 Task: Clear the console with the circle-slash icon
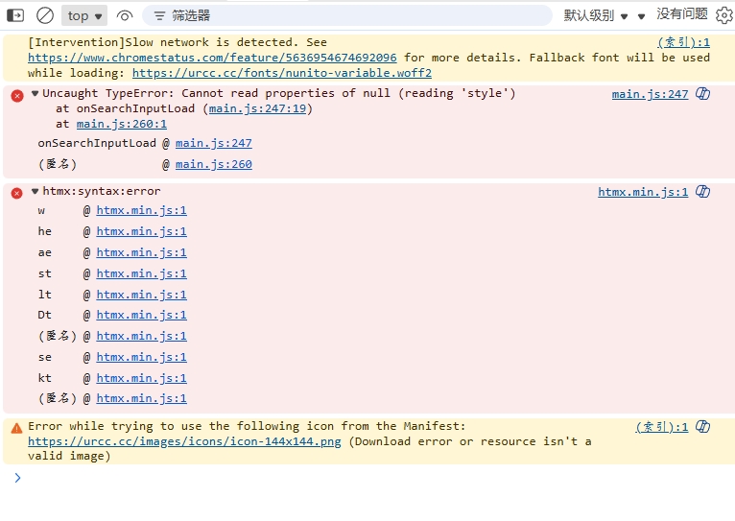45,15
